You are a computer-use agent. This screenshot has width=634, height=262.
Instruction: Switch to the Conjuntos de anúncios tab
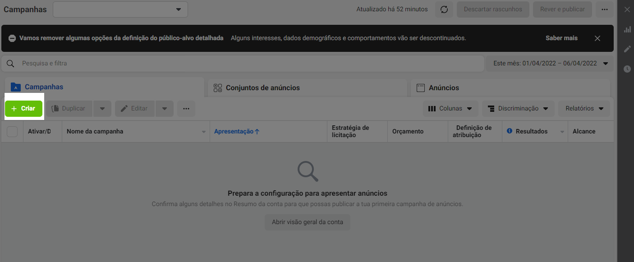pyautogui.click(x=307, y=88)
